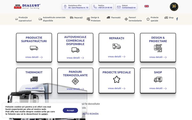Accept the cookie notice
The height and width of the screenshot is (120, 192).
coord(70,110)
